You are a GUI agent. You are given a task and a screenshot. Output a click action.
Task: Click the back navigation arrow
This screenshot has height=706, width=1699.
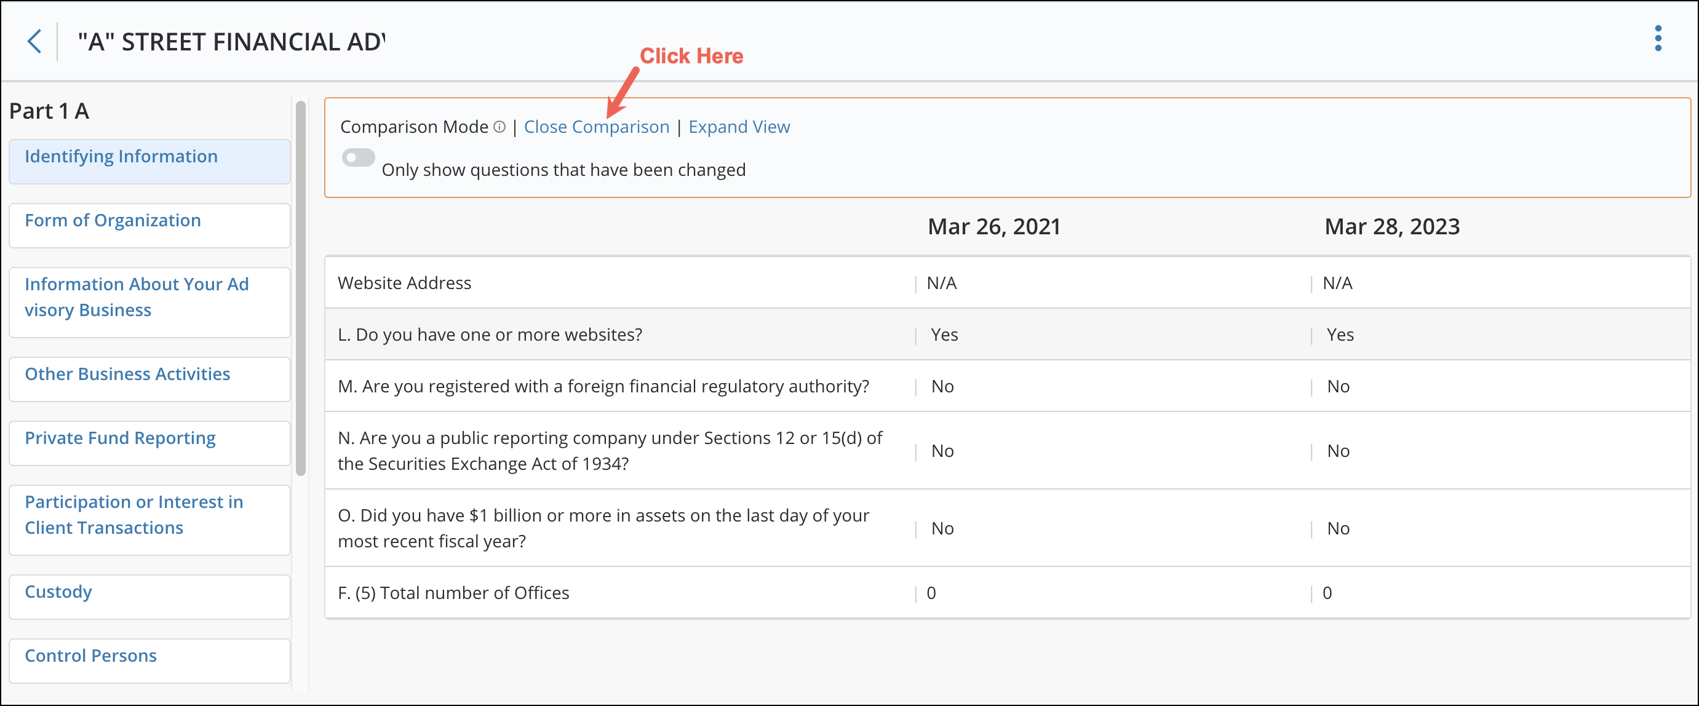(34, 41)
